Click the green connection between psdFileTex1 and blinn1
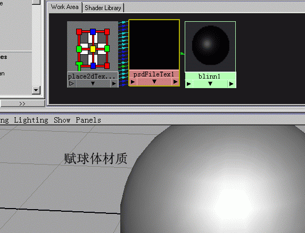The width and height of the screenshot is (305, 233). pos(182,54)
